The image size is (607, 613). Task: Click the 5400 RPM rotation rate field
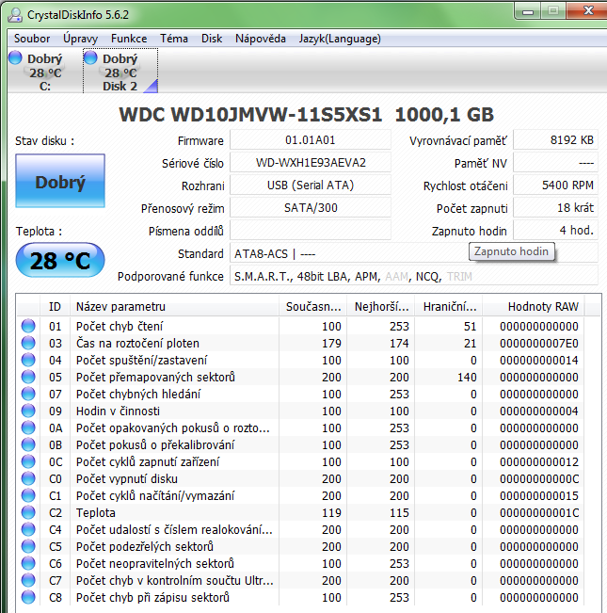click(556, 186)
